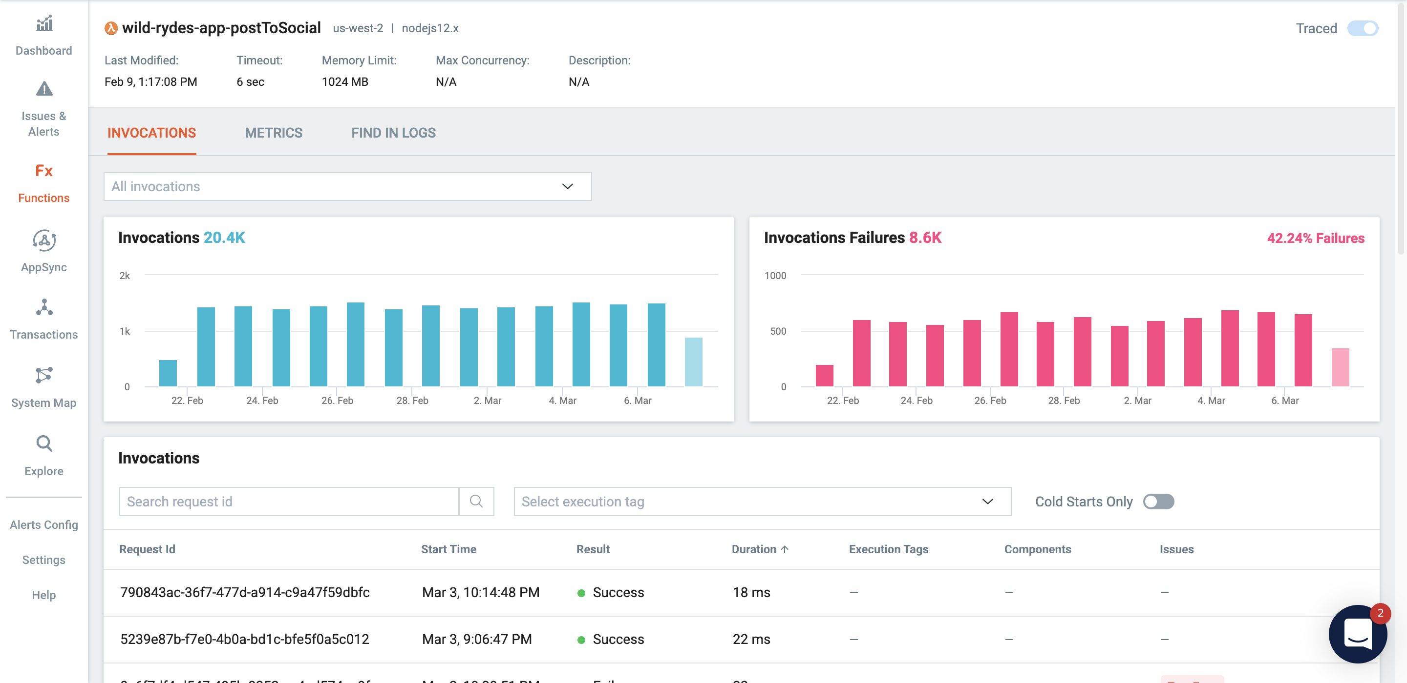Image resolution: width=1407 pixels, height=683 pixels.
Task: Open Issues & Alerts warning icon
Action: click(43, 89)
